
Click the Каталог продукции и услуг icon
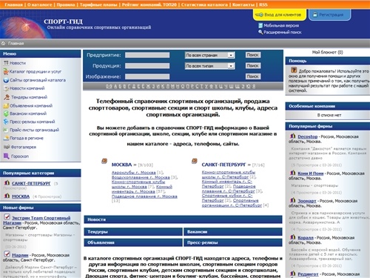(6, 71)
